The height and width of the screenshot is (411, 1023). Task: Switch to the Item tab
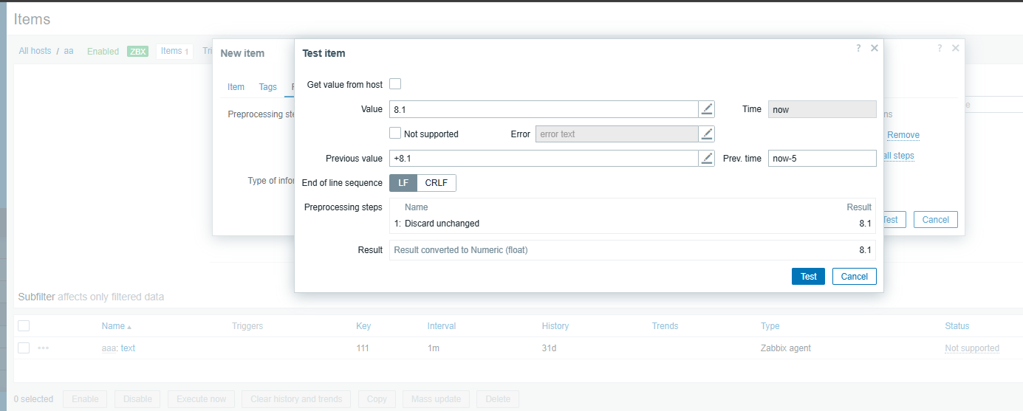[236, 87]
